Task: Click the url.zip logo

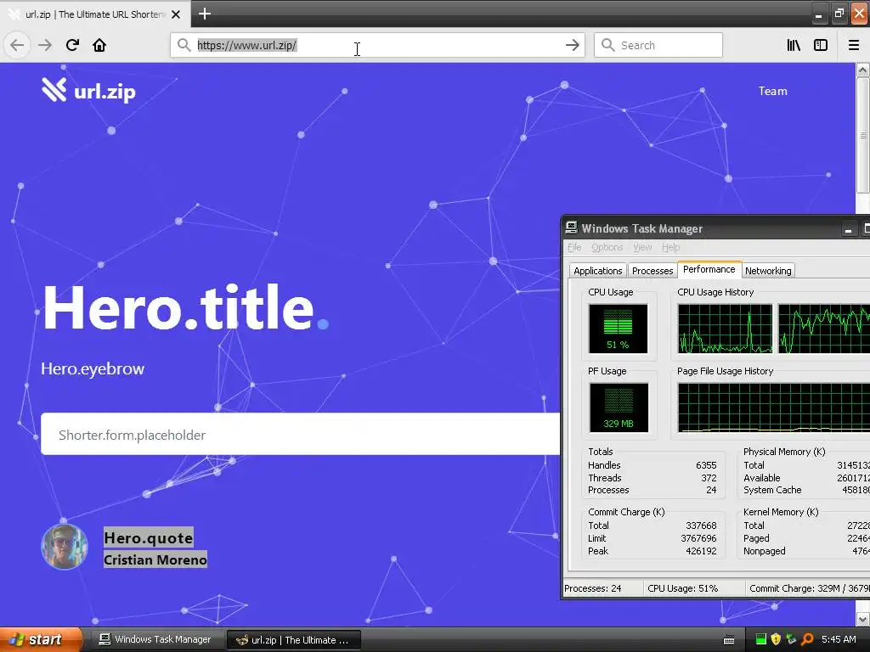Action: click(88, 90)
